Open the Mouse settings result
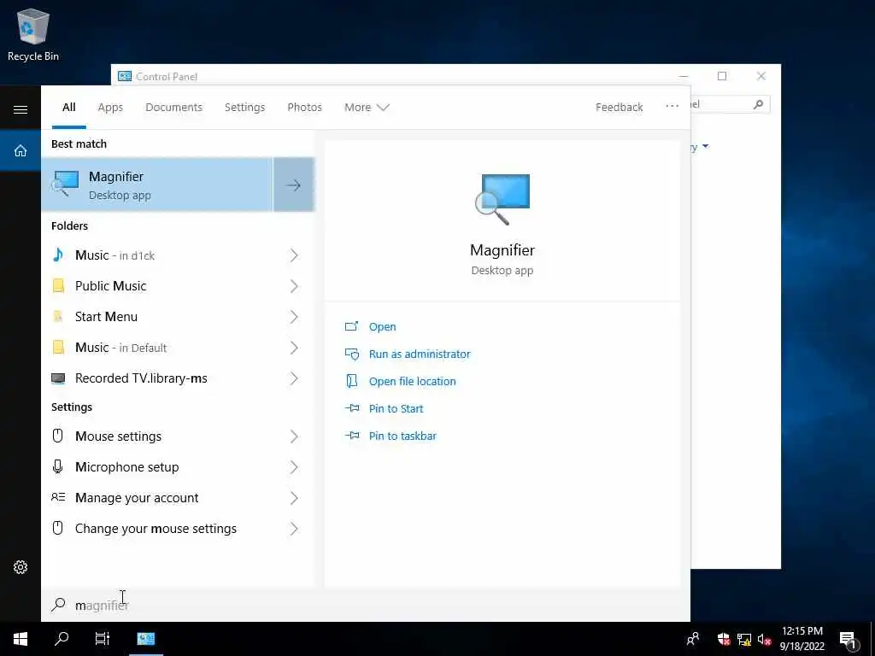 coord(178,436)
